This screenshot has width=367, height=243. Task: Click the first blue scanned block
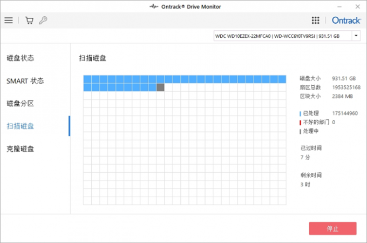87,79
